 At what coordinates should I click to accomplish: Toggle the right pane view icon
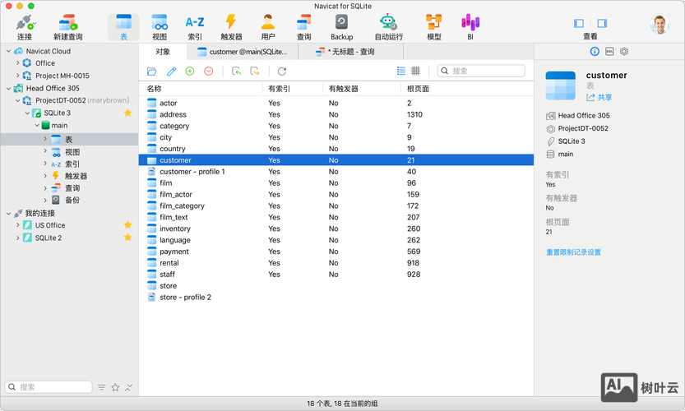pos(602,23)
